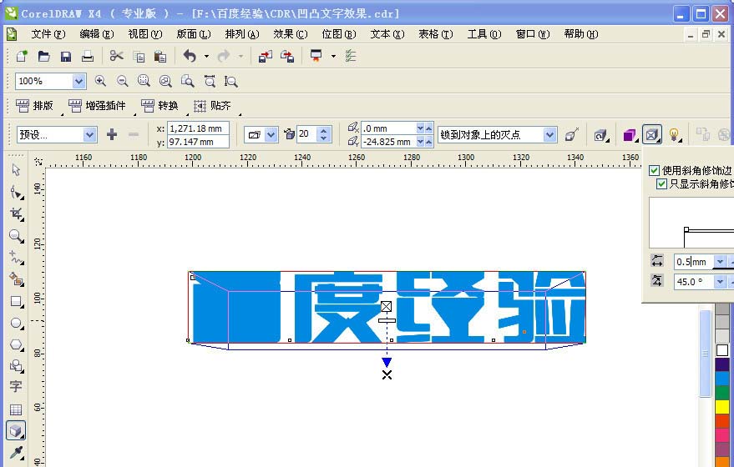Import a file
The image size is (734, 467).
tap(266, 56)
